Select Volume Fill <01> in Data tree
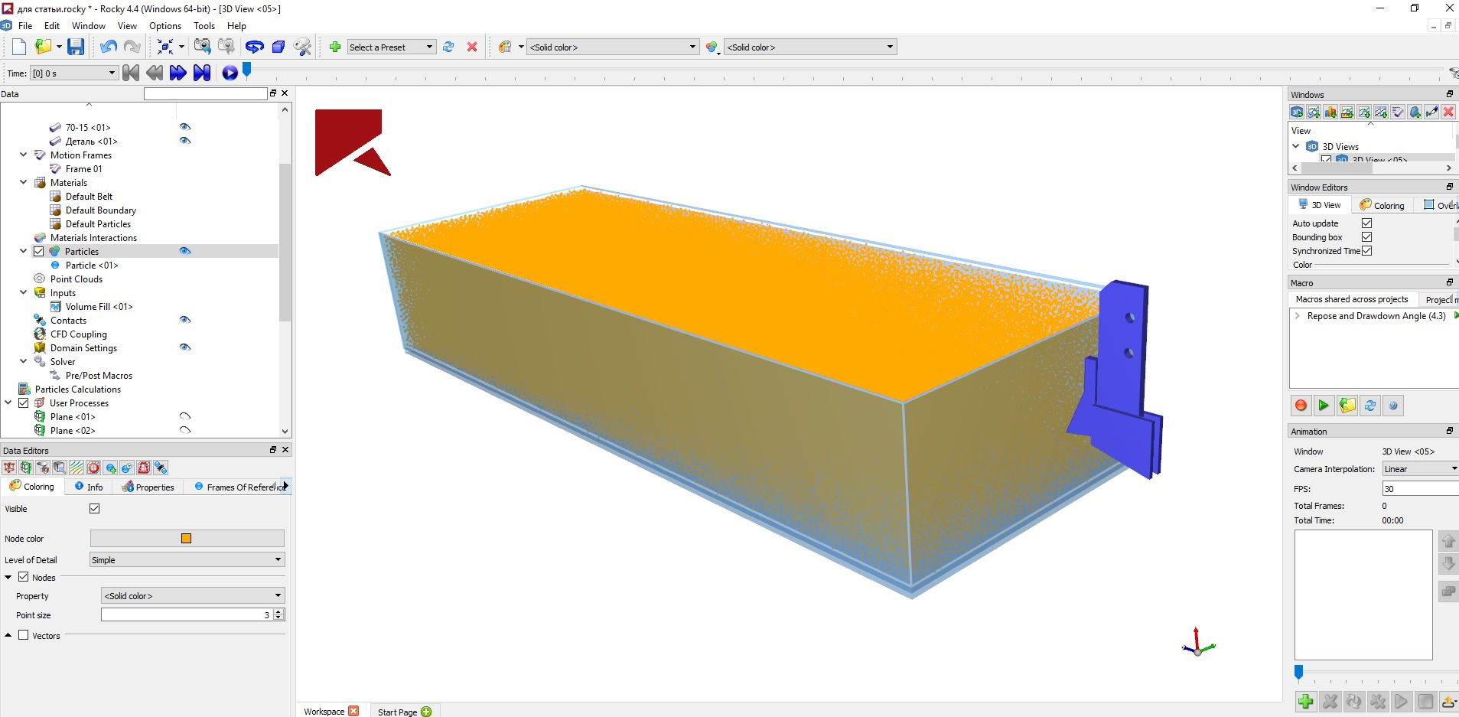This screenshot has width=1459, height=717. tap(99, 307)
